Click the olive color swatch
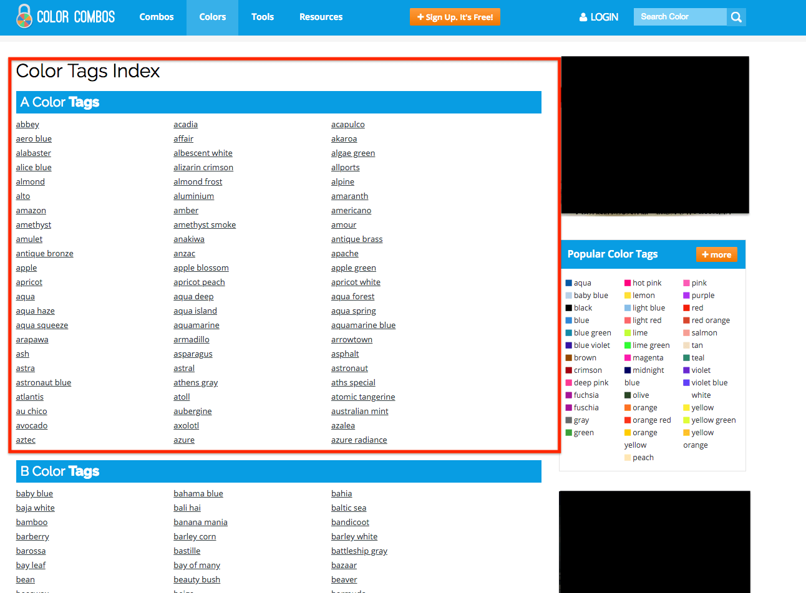Viewport: 806px width, 593px height. pos(628,395)
